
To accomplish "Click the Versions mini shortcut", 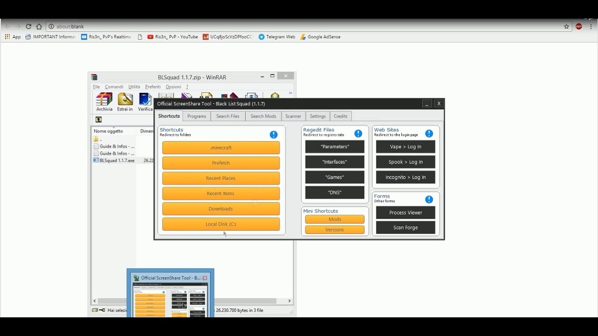I will pos(335,230).
